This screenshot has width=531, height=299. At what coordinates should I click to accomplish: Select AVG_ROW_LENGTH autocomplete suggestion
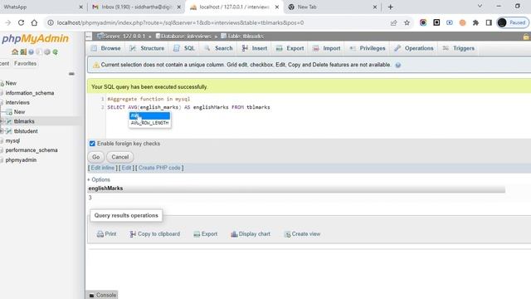[x=149, y=123]
